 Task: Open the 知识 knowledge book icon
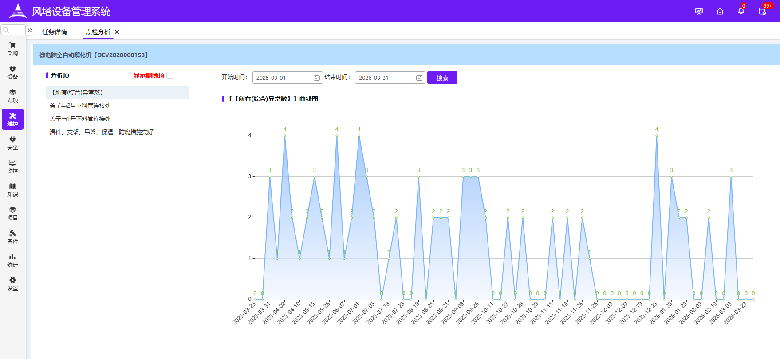pyautogui.click(x=12, y=190)
